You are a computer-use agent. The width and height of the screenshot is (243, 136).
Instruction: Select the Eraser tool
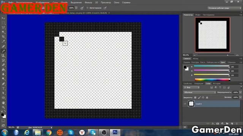coord(3,65)
